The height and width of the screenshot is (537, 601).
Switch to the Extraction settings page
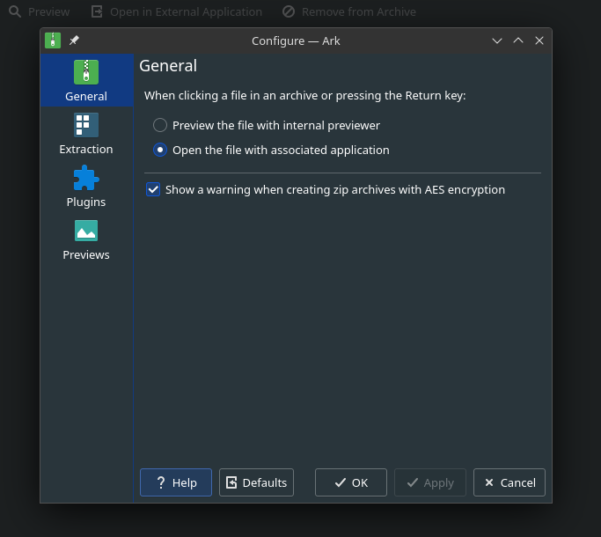(86, 134)
